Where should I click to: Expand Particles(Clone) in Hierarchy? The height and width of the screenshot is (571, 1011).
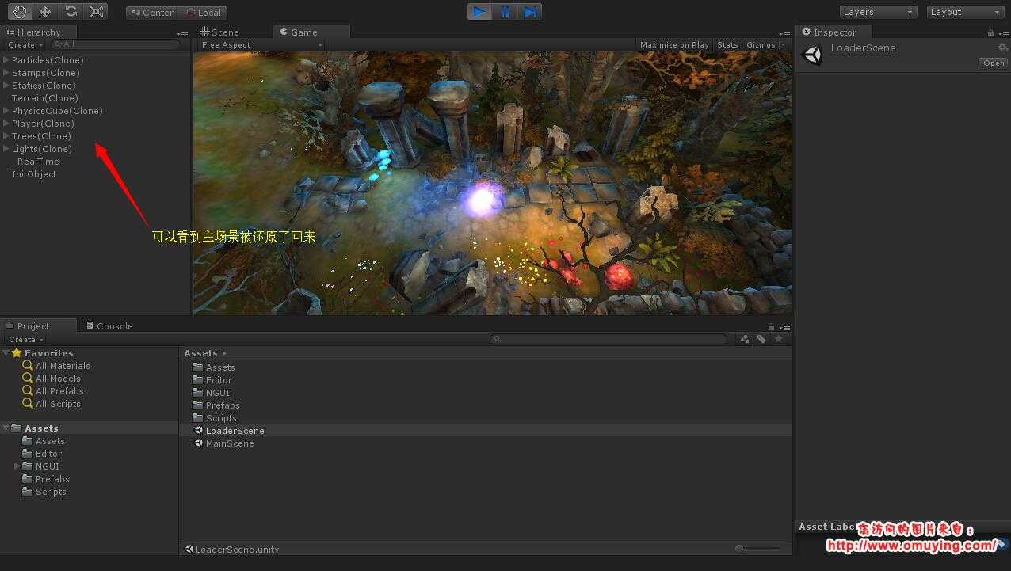[x=6, y=60]
